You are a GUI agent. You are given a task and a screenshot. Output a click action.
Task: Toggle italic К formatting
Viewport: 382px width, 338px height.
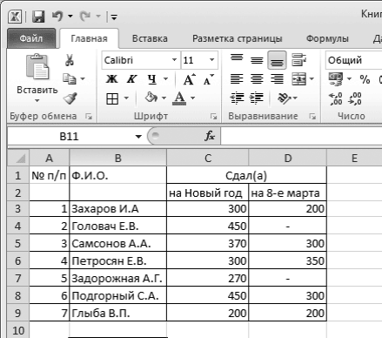pos(132,79)
